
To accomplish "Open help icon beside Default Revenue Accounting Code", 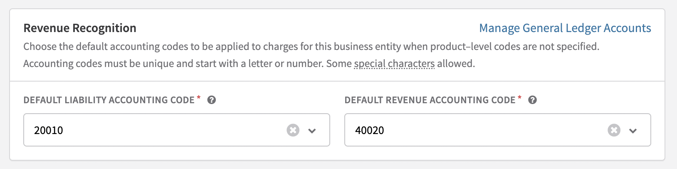I will 532,100.
